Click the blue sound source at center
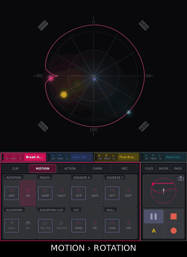This screenshot has width=187, height=257. pos(94,79)
